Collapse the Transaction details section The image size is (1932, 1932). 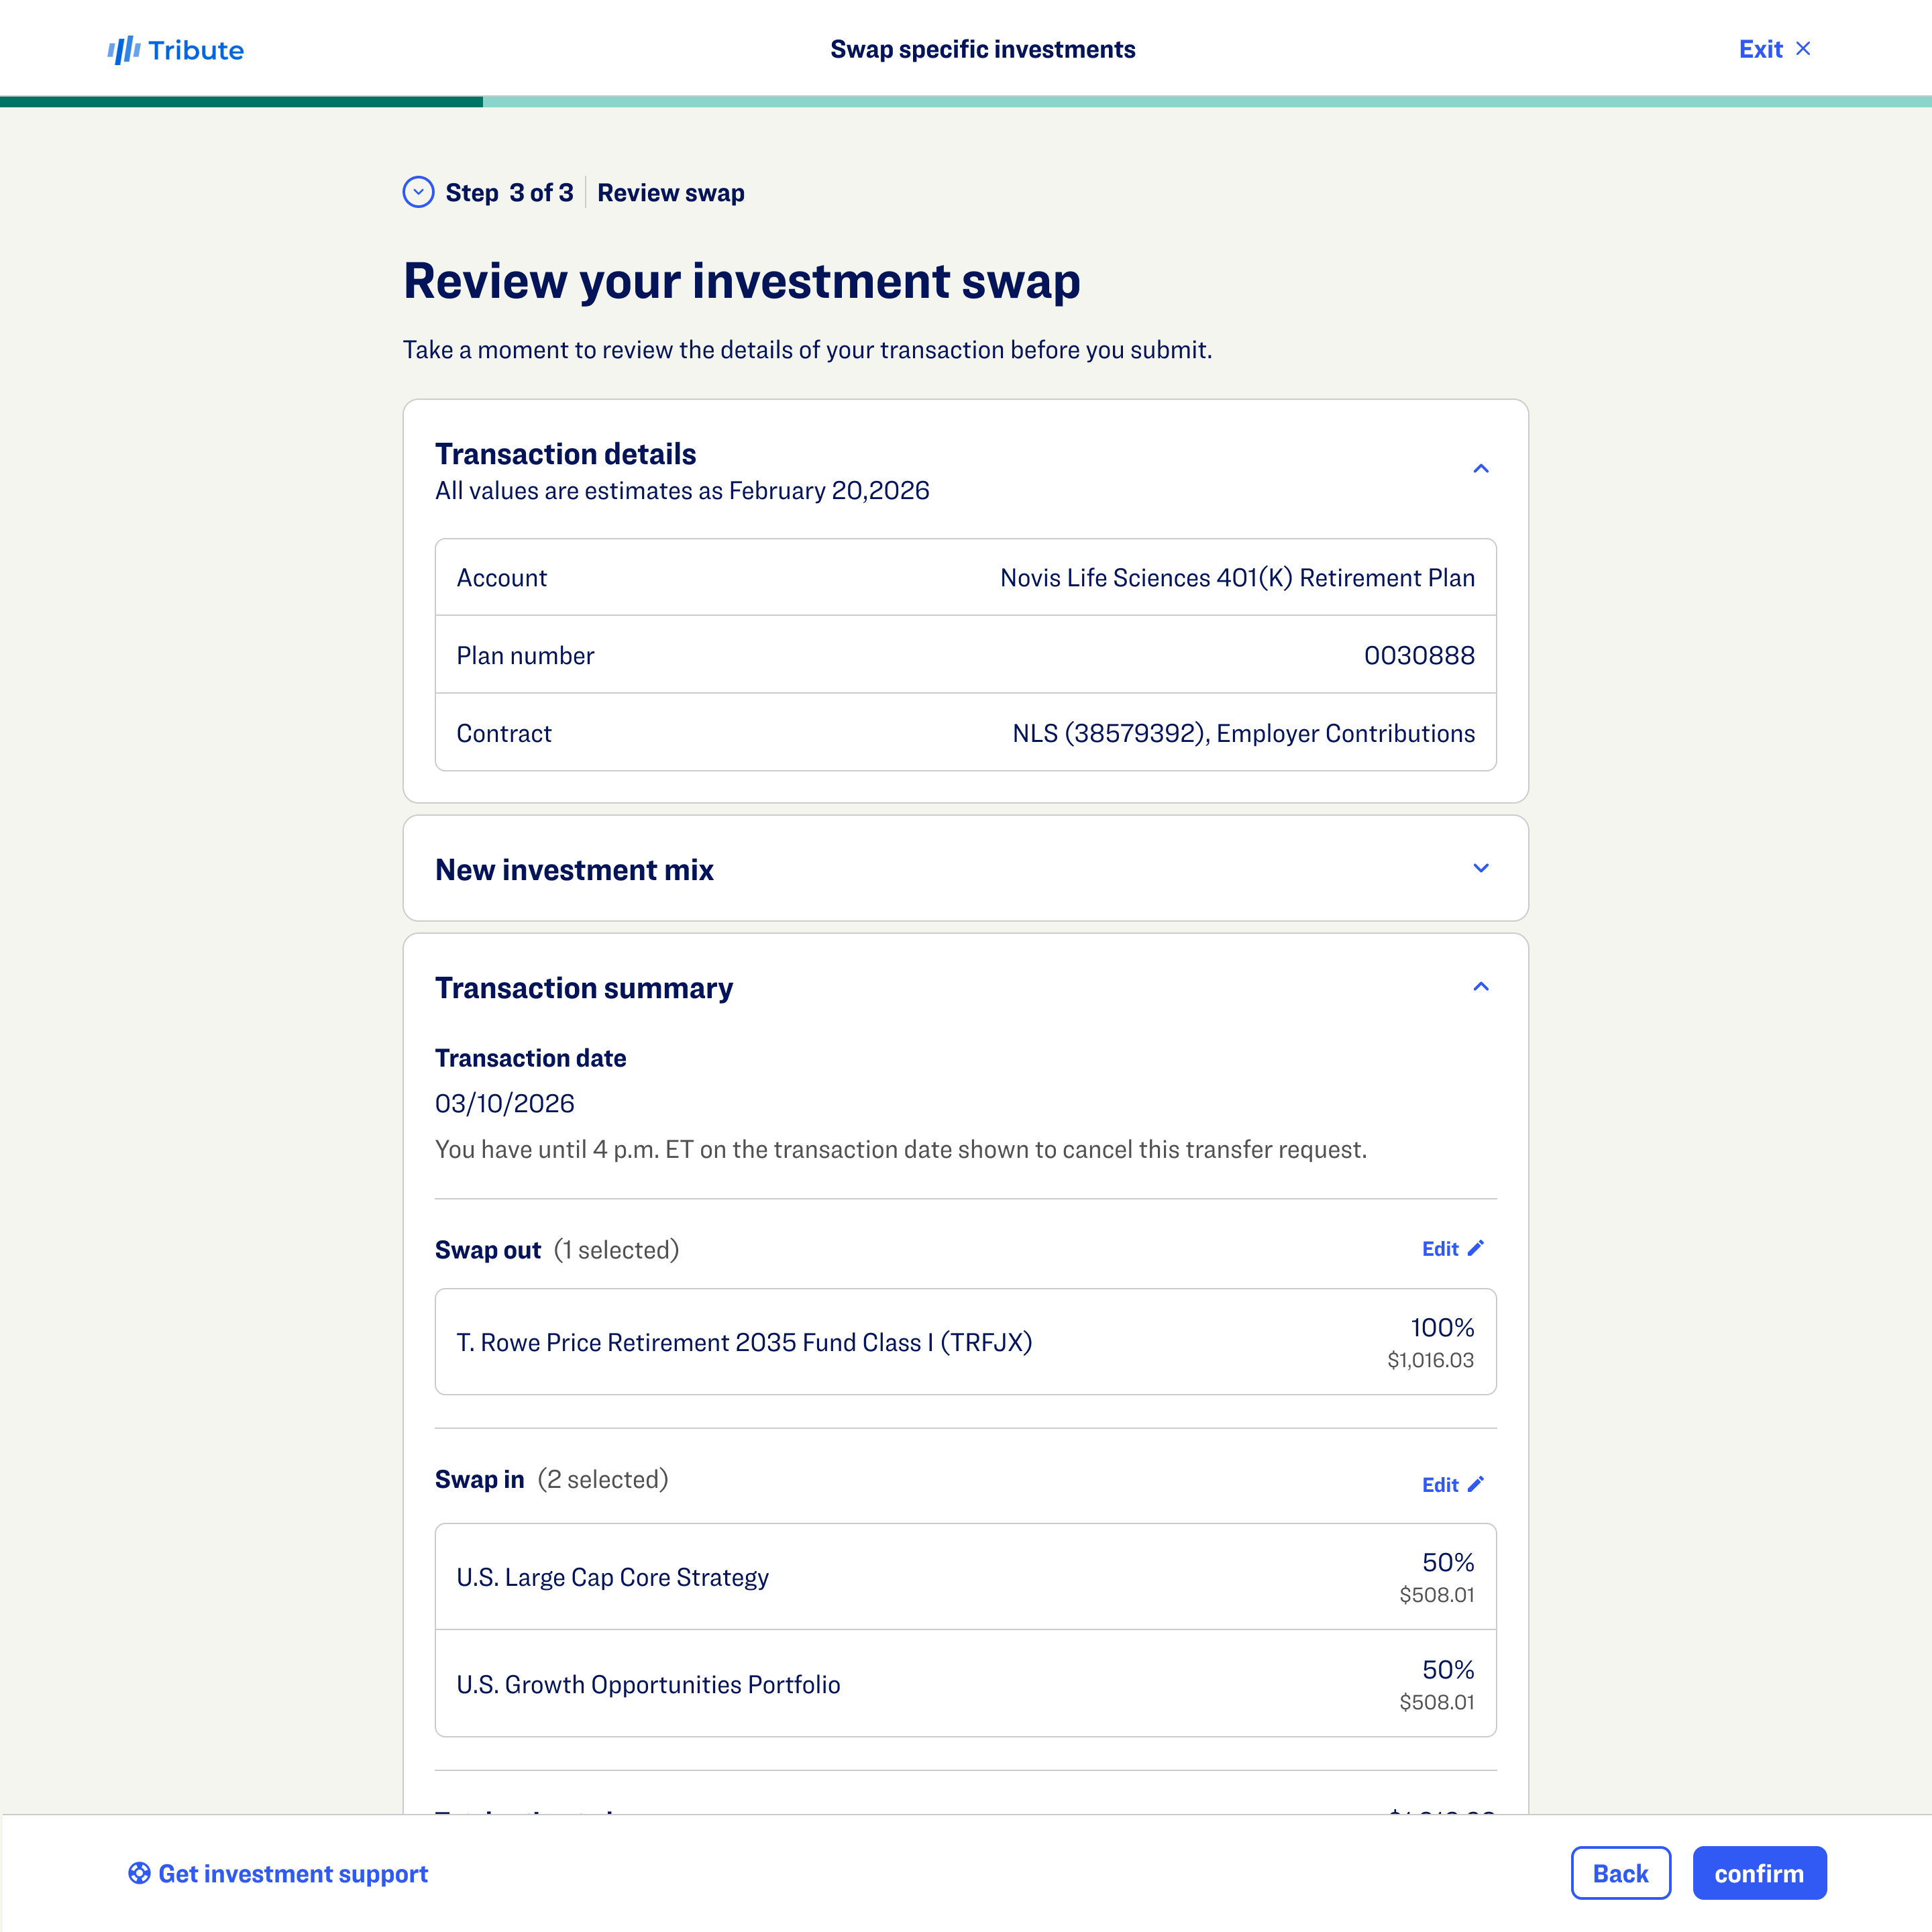tap(1481, 469)
